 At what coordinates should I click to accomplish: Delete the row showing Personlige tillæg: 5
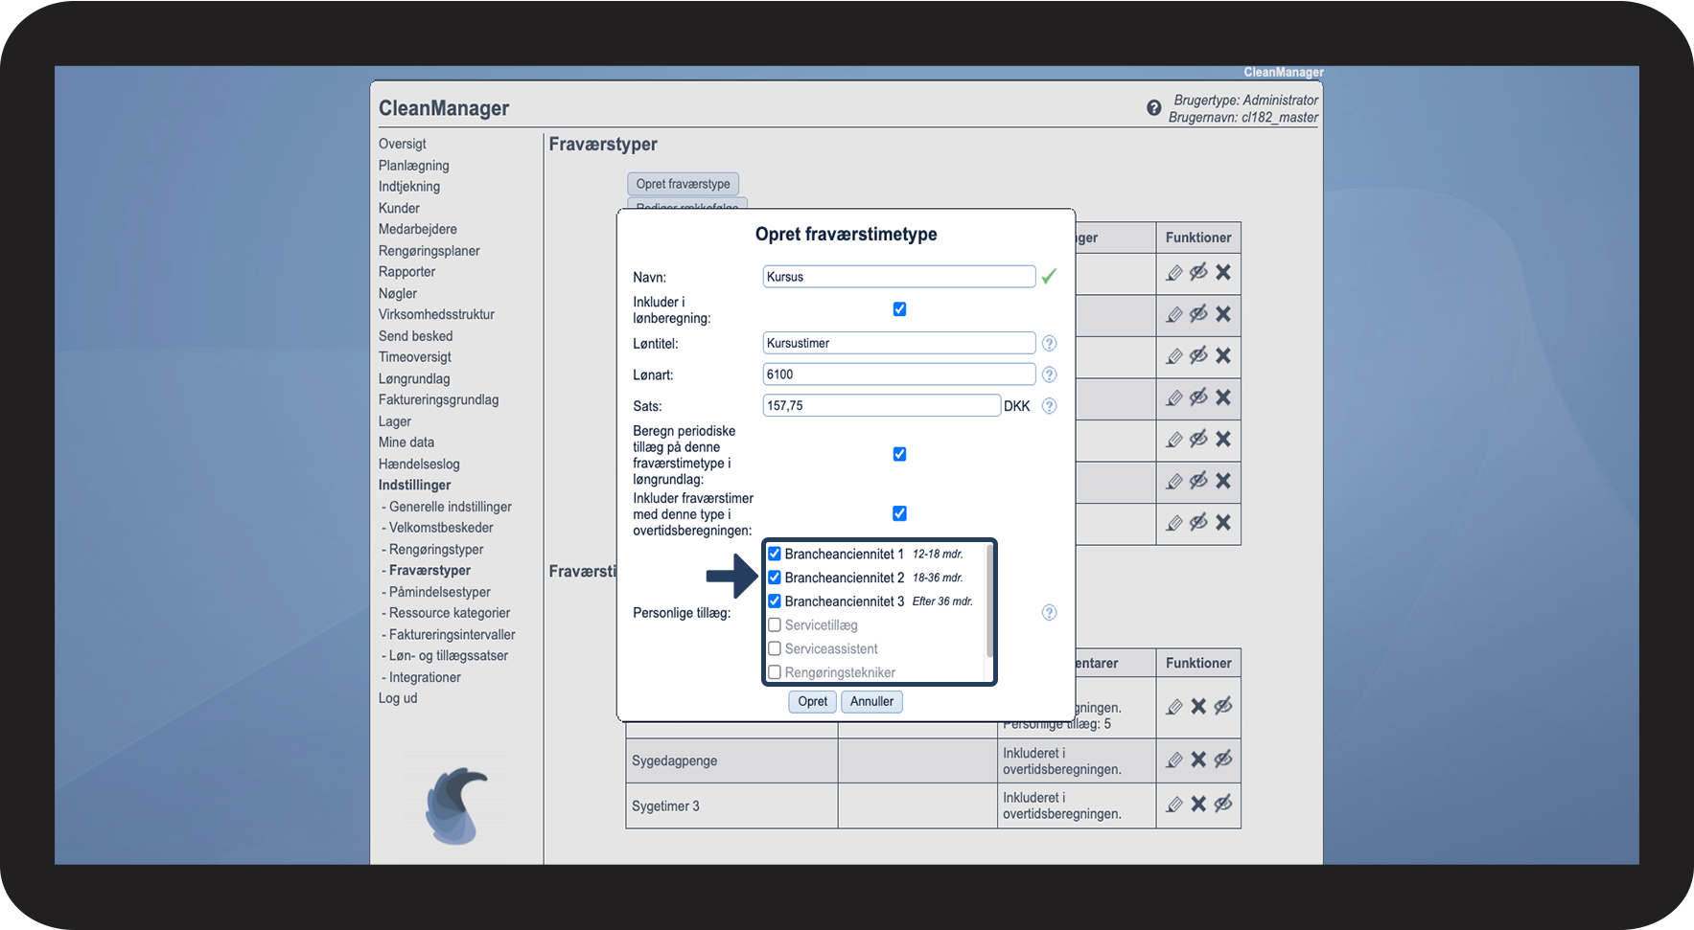pos(1198,707)
